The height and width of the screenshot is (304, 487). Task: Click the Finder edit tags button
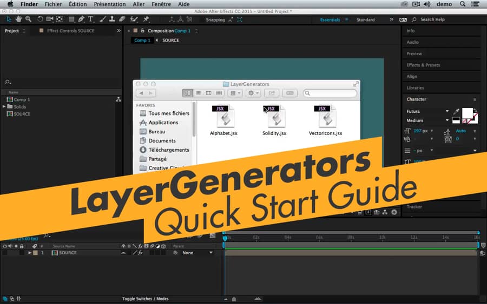pyautogui.click(x=290, y=93)
